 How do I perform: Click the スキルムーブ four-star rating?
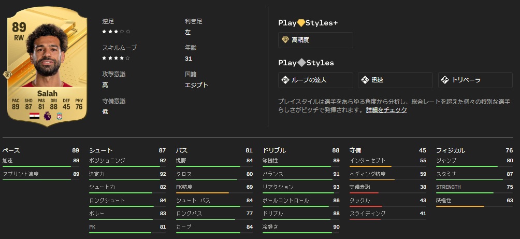(x=116, y=58)
